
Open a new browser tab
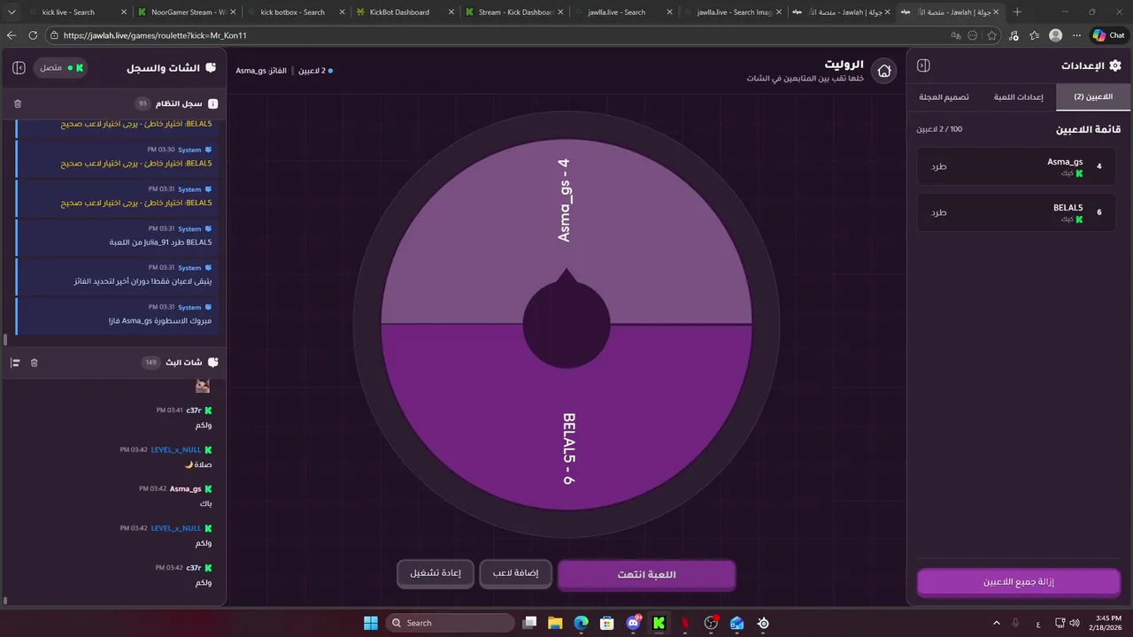[1017, 12]
